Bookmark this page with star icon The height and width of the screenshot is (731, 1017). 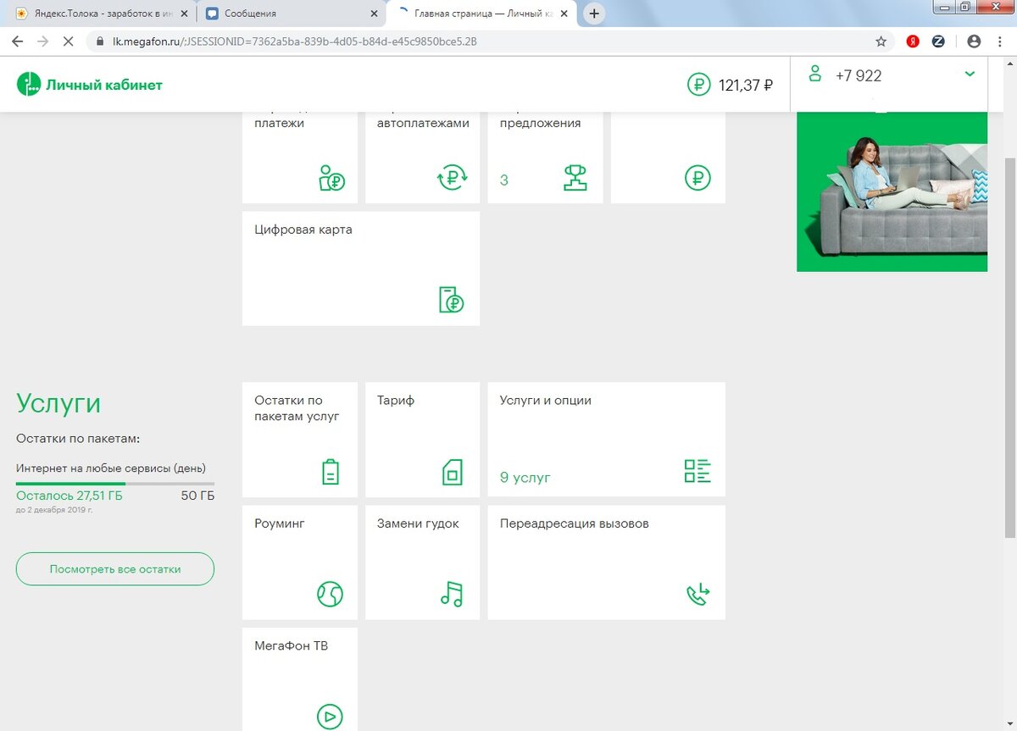coord(881,41)
